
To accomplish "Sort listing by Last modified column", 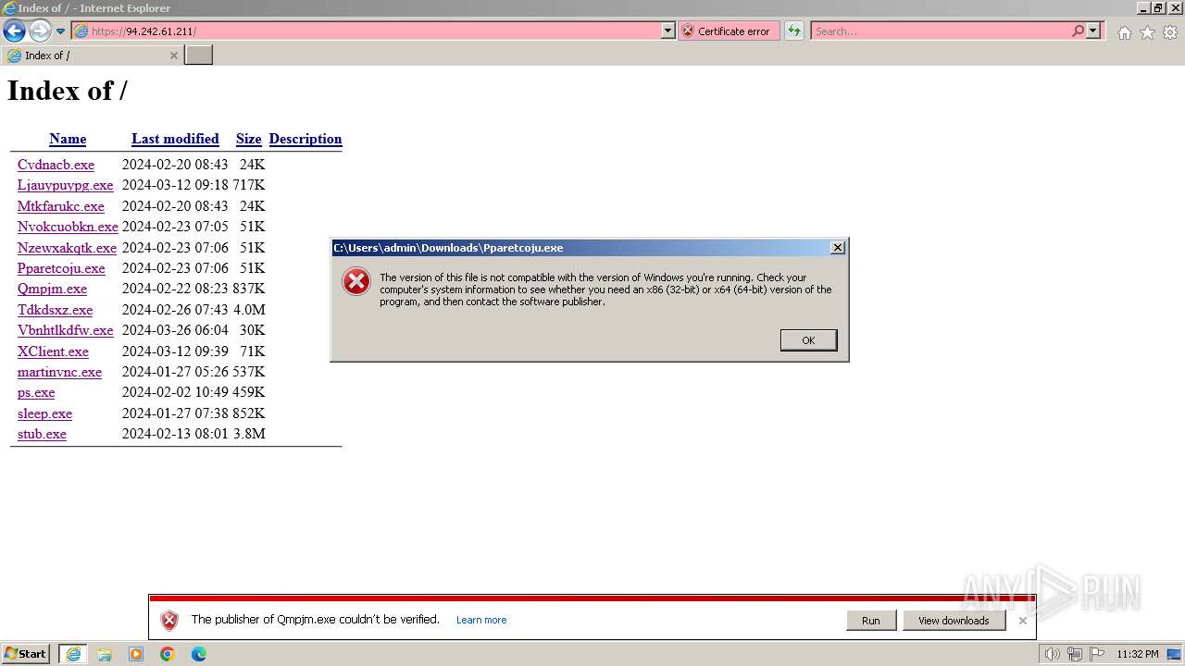I will (x=175, y=139).
